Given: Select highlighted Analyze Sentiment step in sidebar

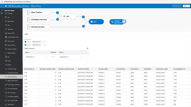Looking at the screenshot, I should click(x=11, y=77).
